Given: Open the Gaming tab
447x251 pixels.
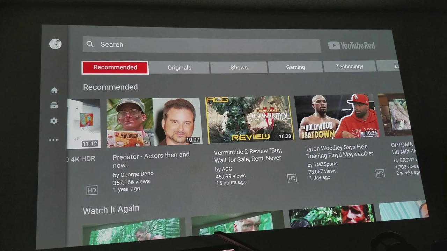Looking at the screenshot, I should coord(295,67).
